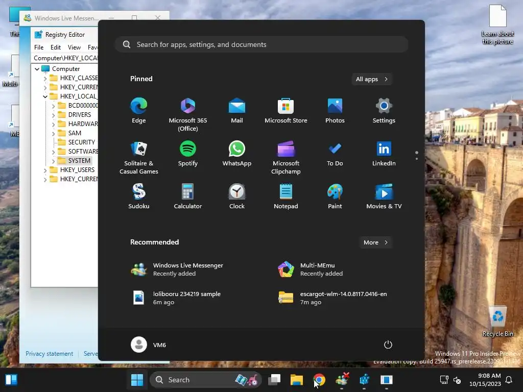
Task: Open Edge from the pinned apps
Action: point(139,111)
